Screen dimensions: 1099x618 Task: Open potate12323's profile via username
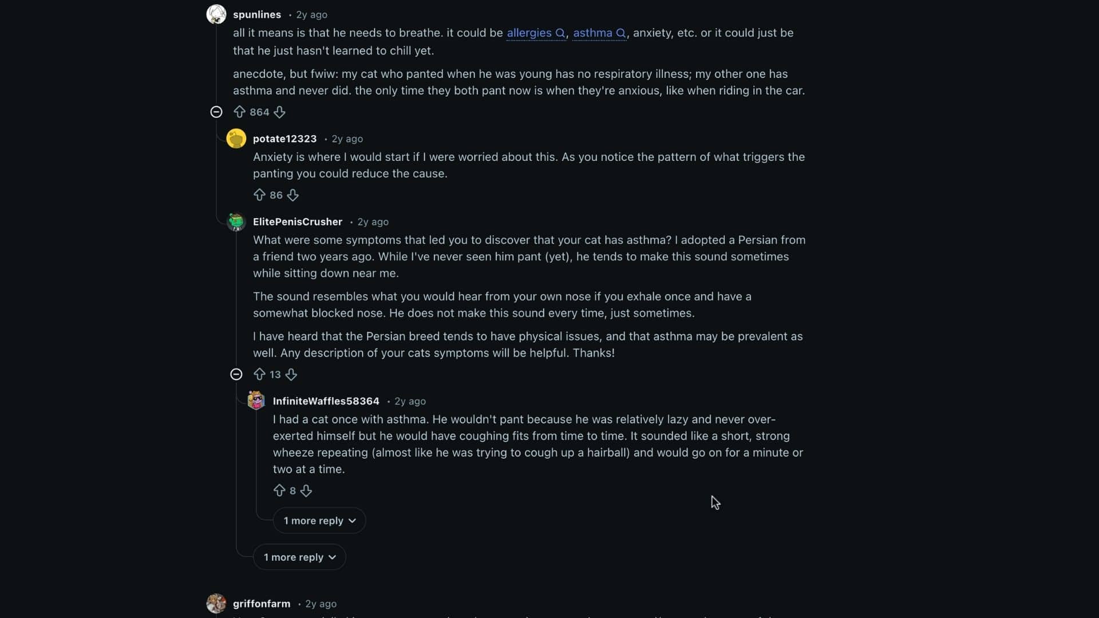[284, 138]
